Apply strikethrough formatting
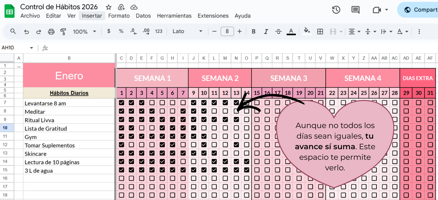 pos(278,31)
